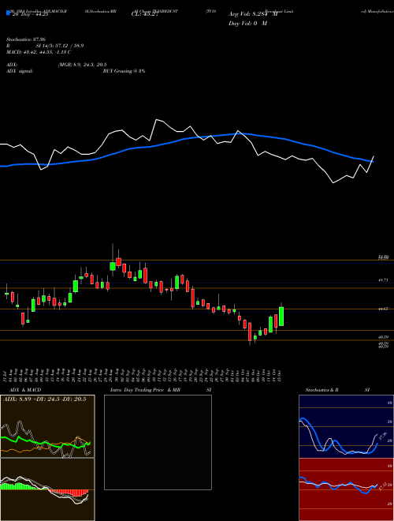Click the 'ADX: 8.89 +DY: 24.5 -DY: 20.5' header

click(44, 399)
